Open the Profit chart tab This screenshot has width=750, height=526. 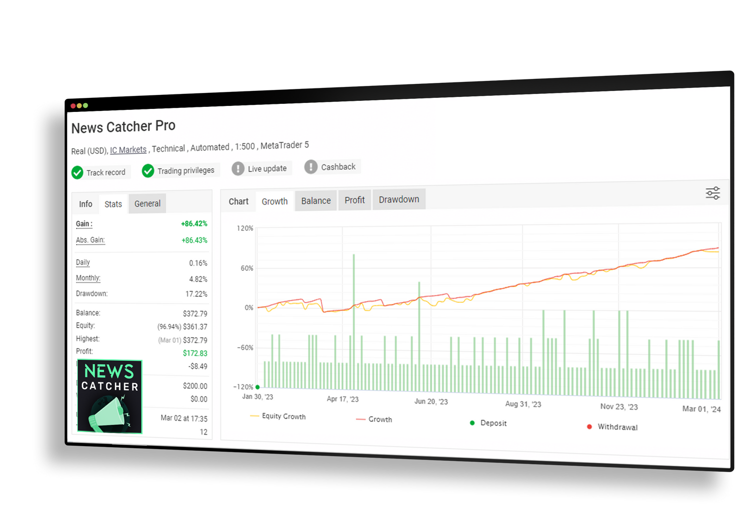[x=354, y=200]
